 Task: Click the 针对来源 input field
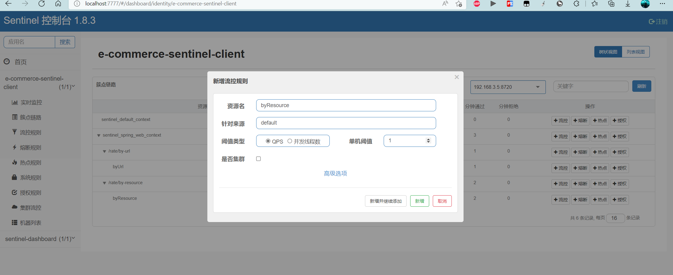(x=346, y=123)
